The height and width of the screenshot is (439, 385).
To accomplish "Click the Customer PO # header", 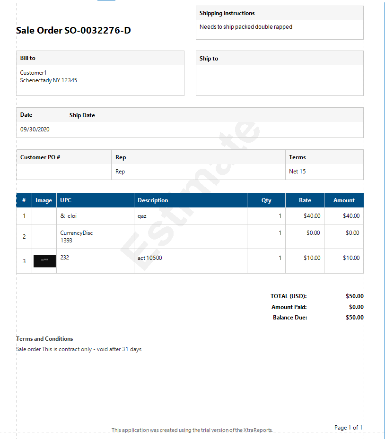I will pos(40,157).
